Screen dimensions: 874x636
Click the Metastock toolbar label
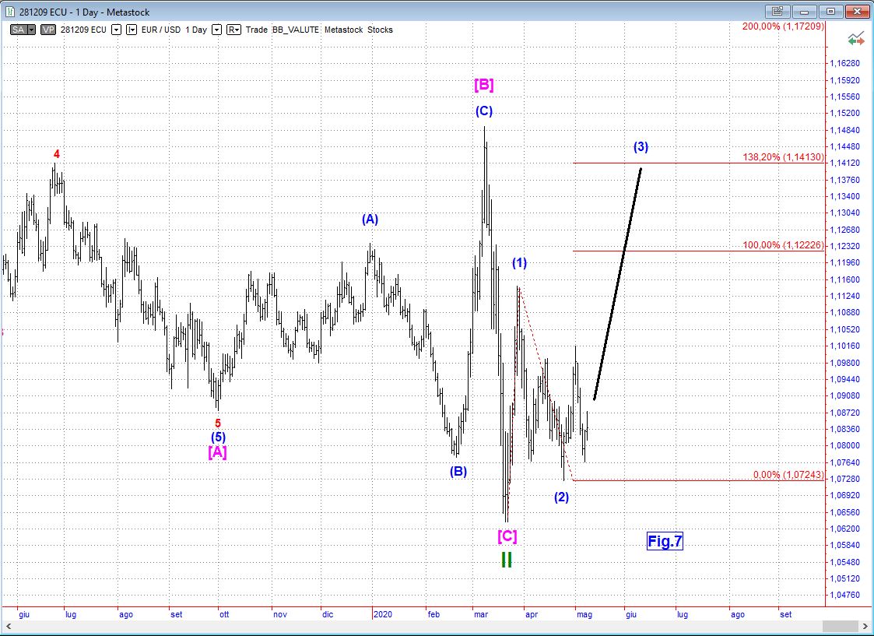[343, 30]
